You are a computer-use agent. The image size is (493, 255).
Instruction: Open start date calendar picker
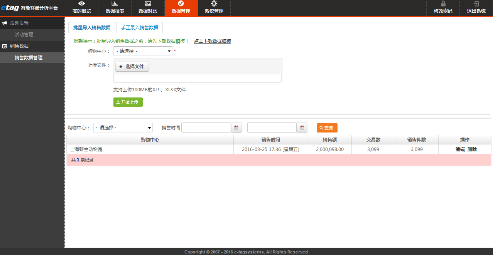pos(236,127)
